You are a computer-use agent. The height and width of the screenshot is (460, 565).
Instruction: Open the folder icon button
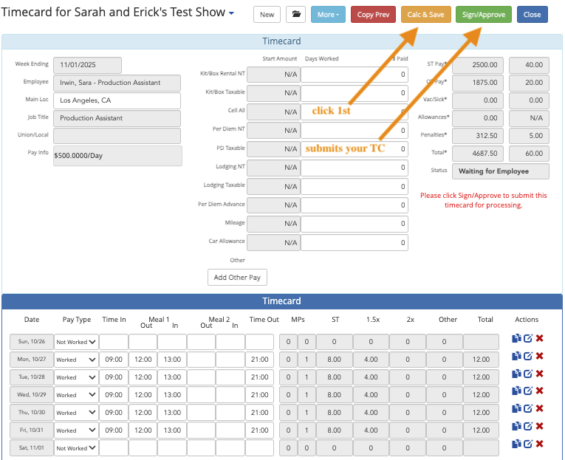pos(296,15)
